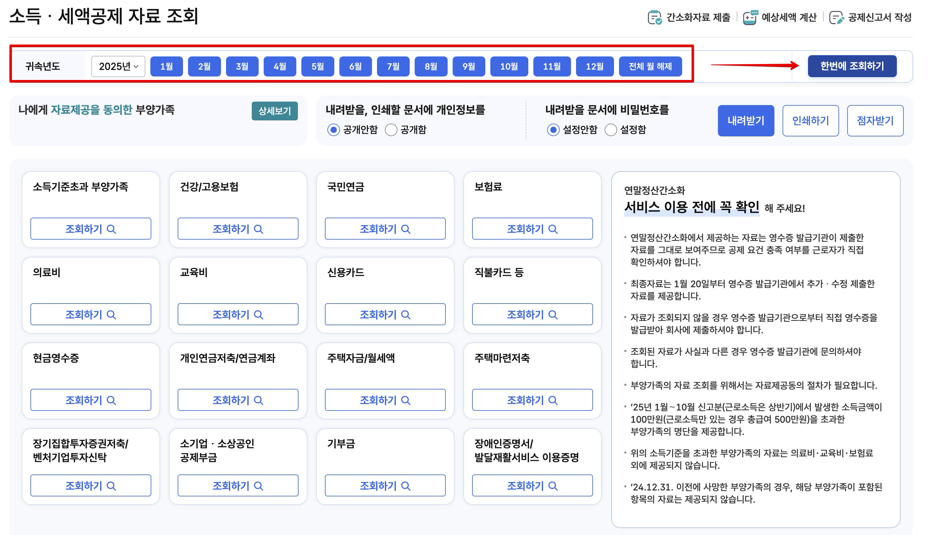
Task: Select the 설정함 password radio option
Action: 611,130
